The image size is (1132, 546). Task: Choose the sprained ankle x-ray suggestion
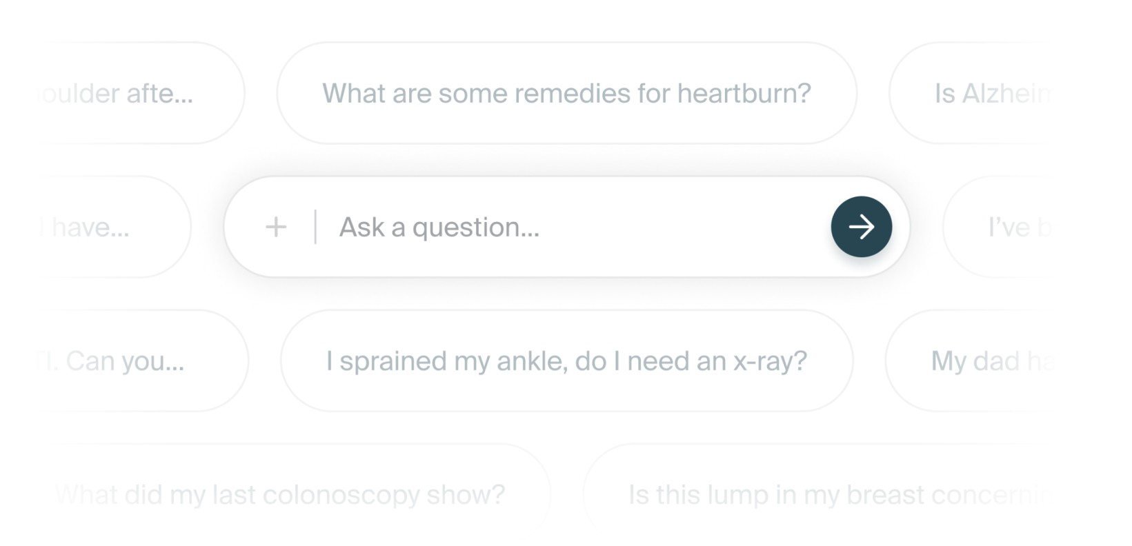coord(566,361)
